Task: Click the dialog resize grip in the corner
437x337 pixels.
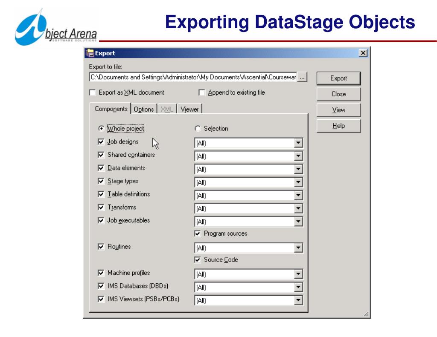Action: tap(366, 314)
